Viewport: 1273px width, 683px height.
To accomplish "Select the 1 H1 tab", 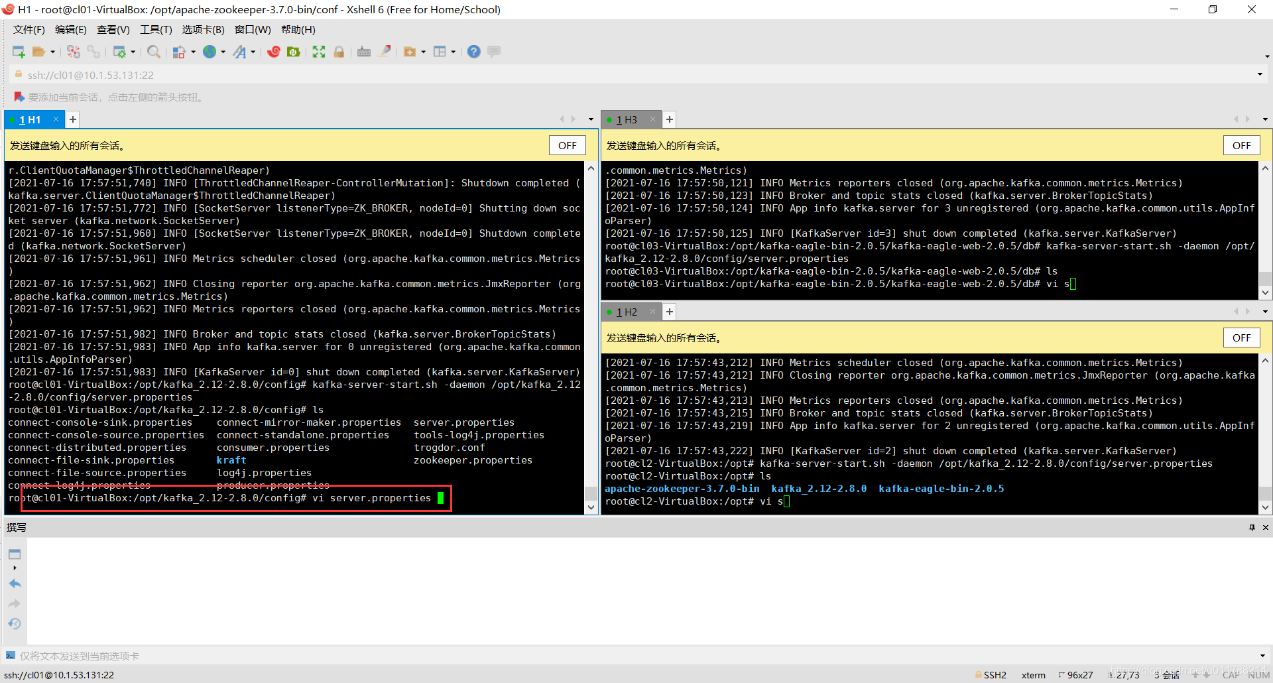I will click(x=30, y=119).
